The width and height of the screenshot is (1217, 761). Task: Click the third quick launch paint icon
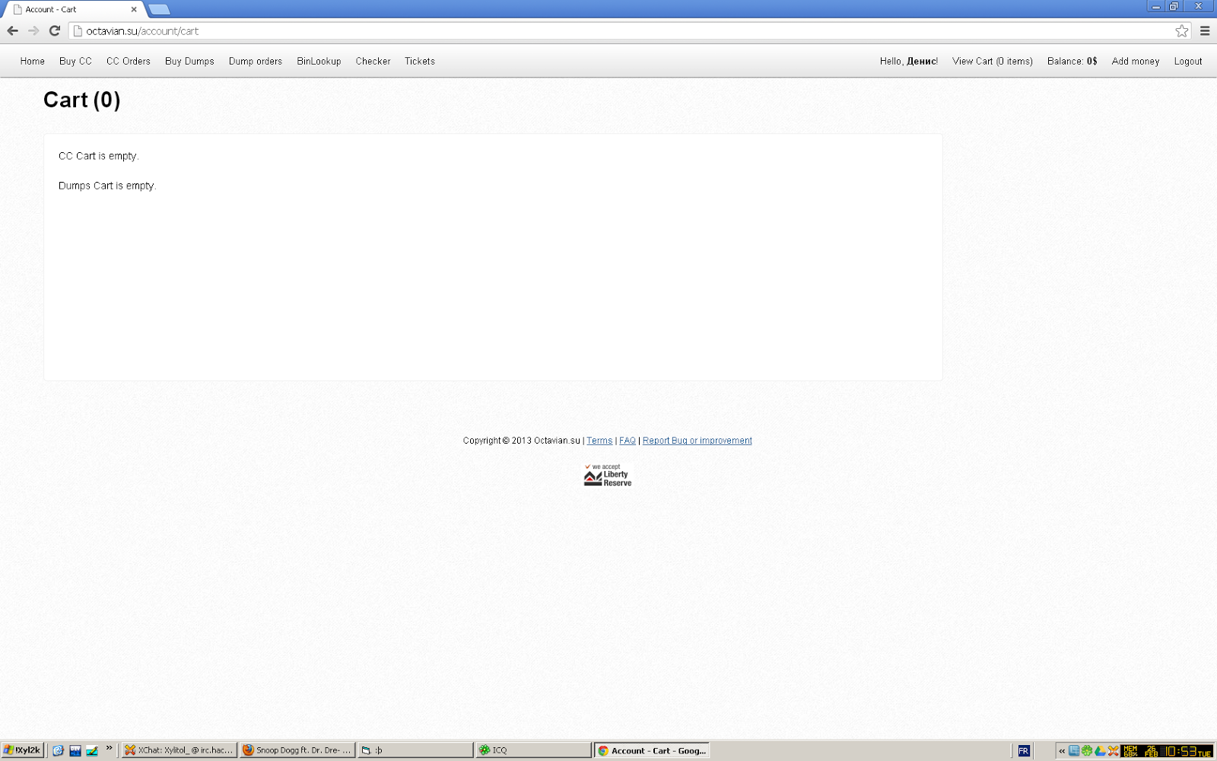(x=92, y=750)
